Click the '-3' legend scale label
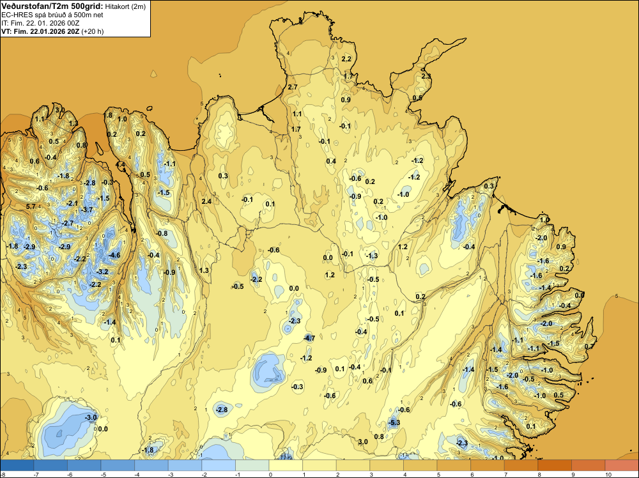 (x=169, y=474)
